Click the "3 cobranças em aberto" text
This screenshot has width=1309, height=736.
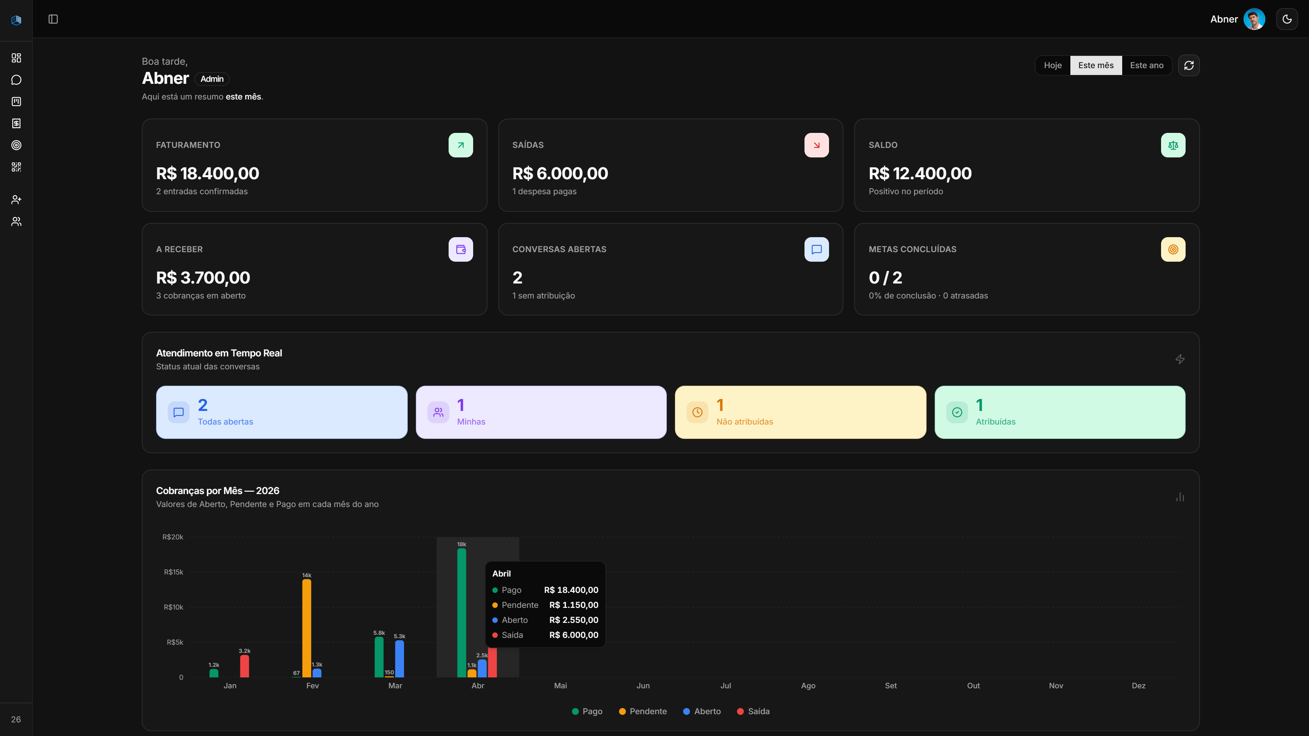click(x=201, y=296)
